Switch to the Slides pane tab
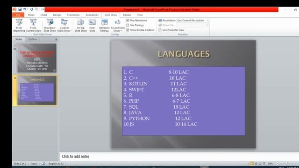Screen dimensions: 299x168 pos(19,39)
